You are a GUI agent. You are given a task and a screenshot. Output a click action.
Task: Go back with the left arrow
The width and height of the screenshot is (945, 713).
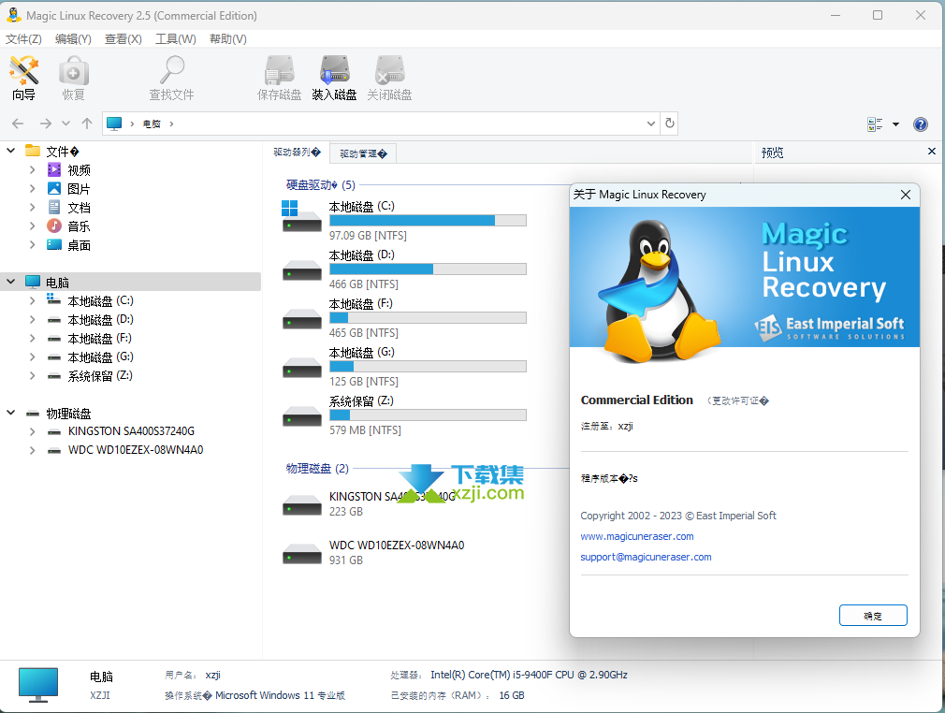tap(18, 124)
